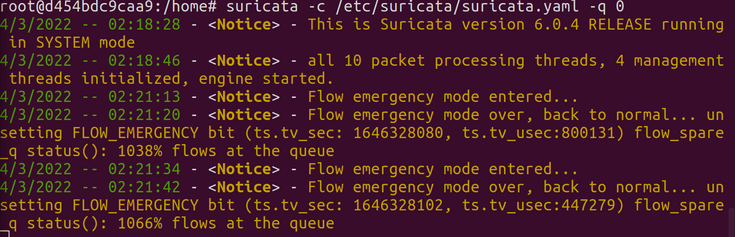Click first Flow emergency mode entered message
This screenshot has width=735, height=237.
click(x=443, y=97)
